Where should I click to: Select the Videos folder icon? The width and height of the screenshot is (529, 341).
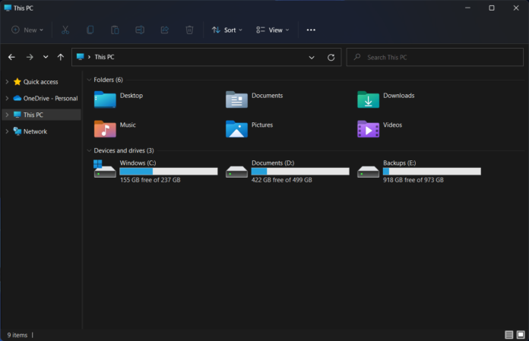click(x=368, y=128)
